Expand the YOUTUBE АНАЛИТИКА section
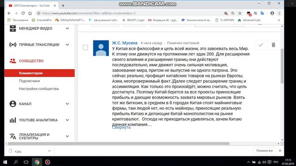This screenshot has height=166, width=296. coord(68,120)
